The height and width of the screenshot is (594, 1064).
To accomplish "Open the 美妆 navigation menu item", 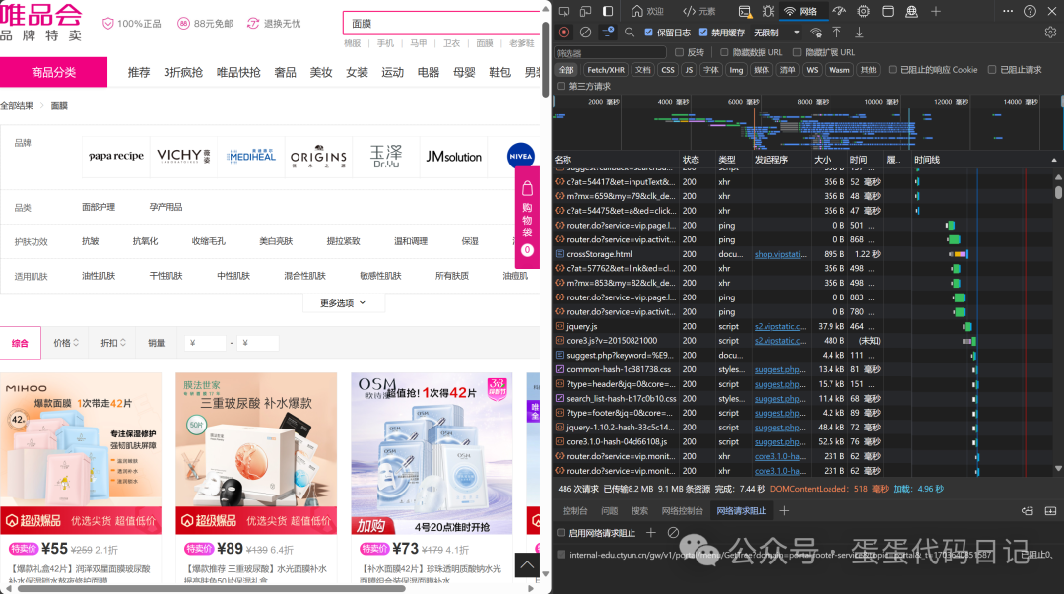I will tap(321, 72).
